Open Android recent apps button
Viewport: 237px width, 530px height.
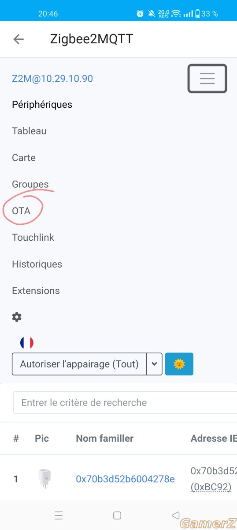[x=59, y=515]
